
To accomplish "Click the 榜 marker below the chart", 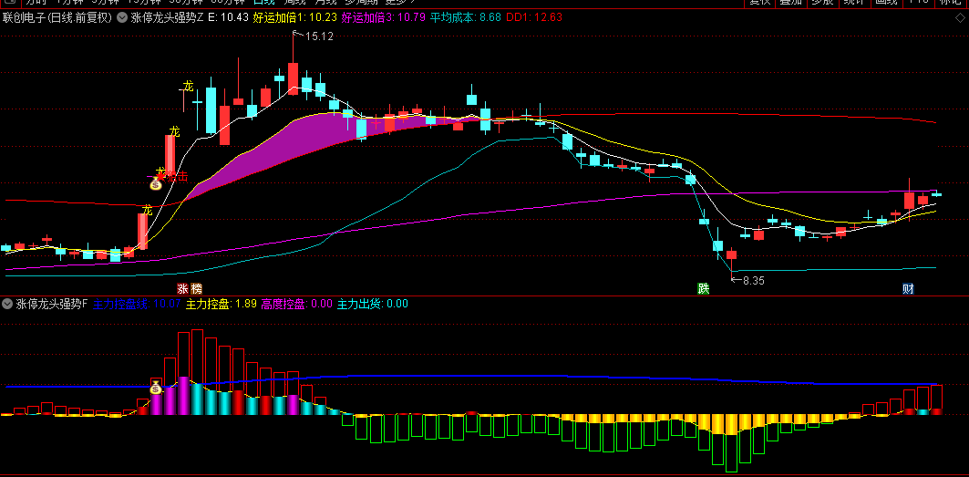I will (x=197, y=288).
